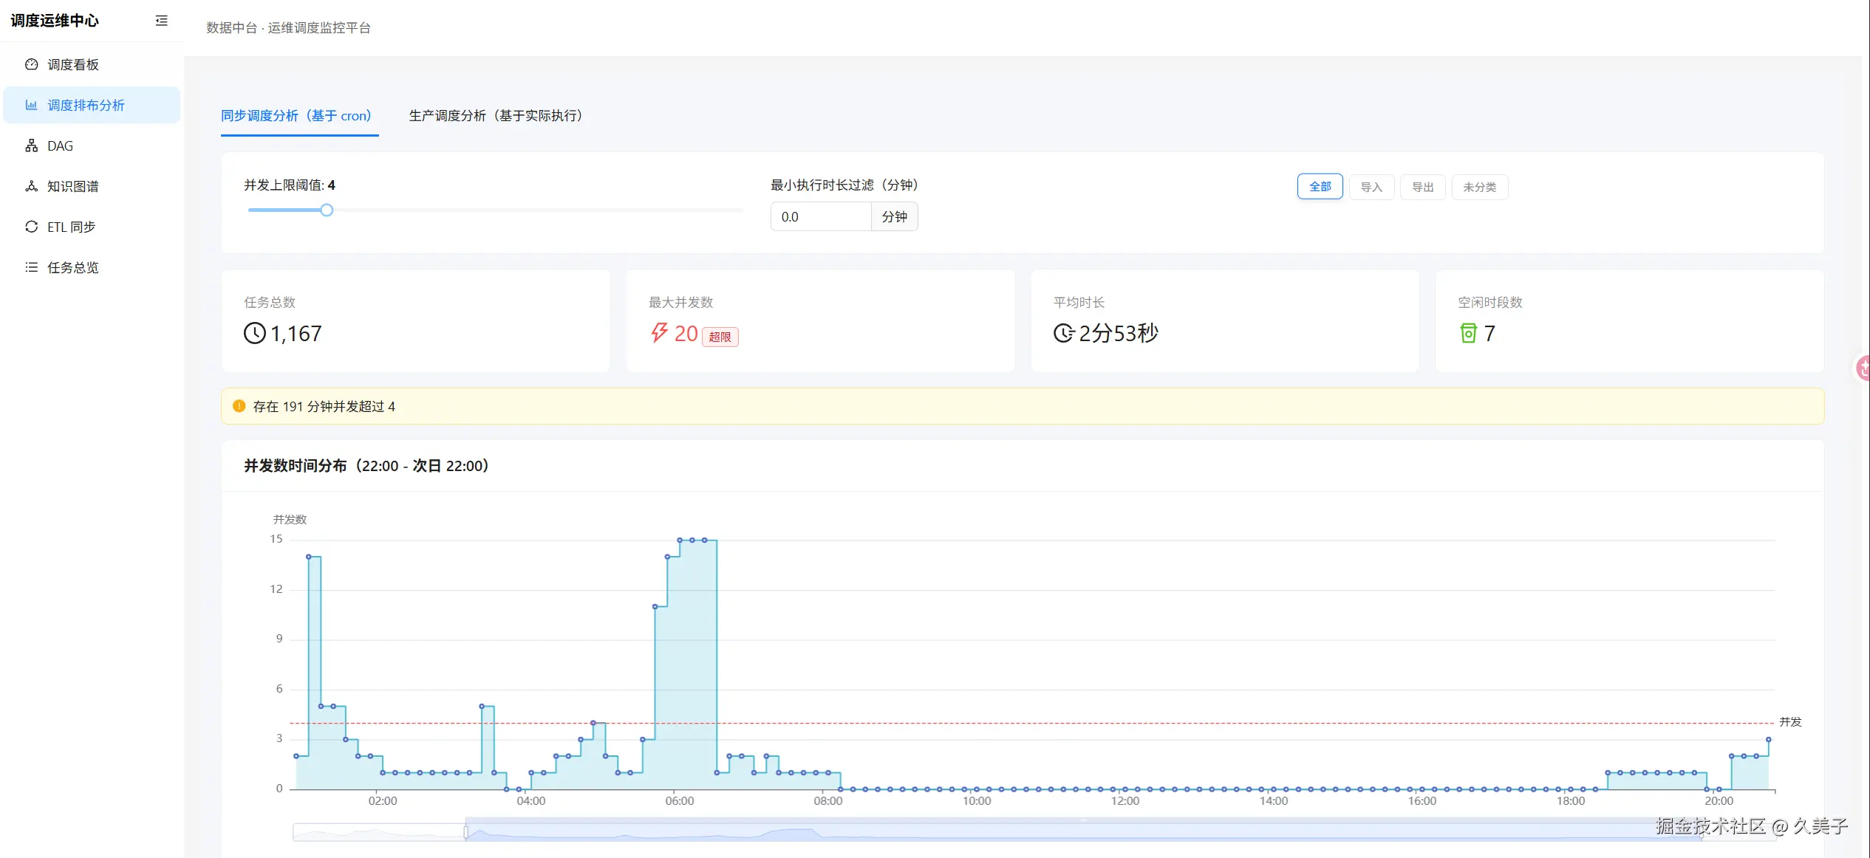This screenshot has height=858, width=1870.
Task: Click the breadcrumb 数据中台 · 运维调度监控平台
Action: click(x=288, y=28)
